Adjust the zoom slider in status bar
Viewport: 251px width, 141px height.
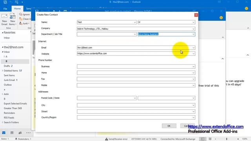(227, 139)
